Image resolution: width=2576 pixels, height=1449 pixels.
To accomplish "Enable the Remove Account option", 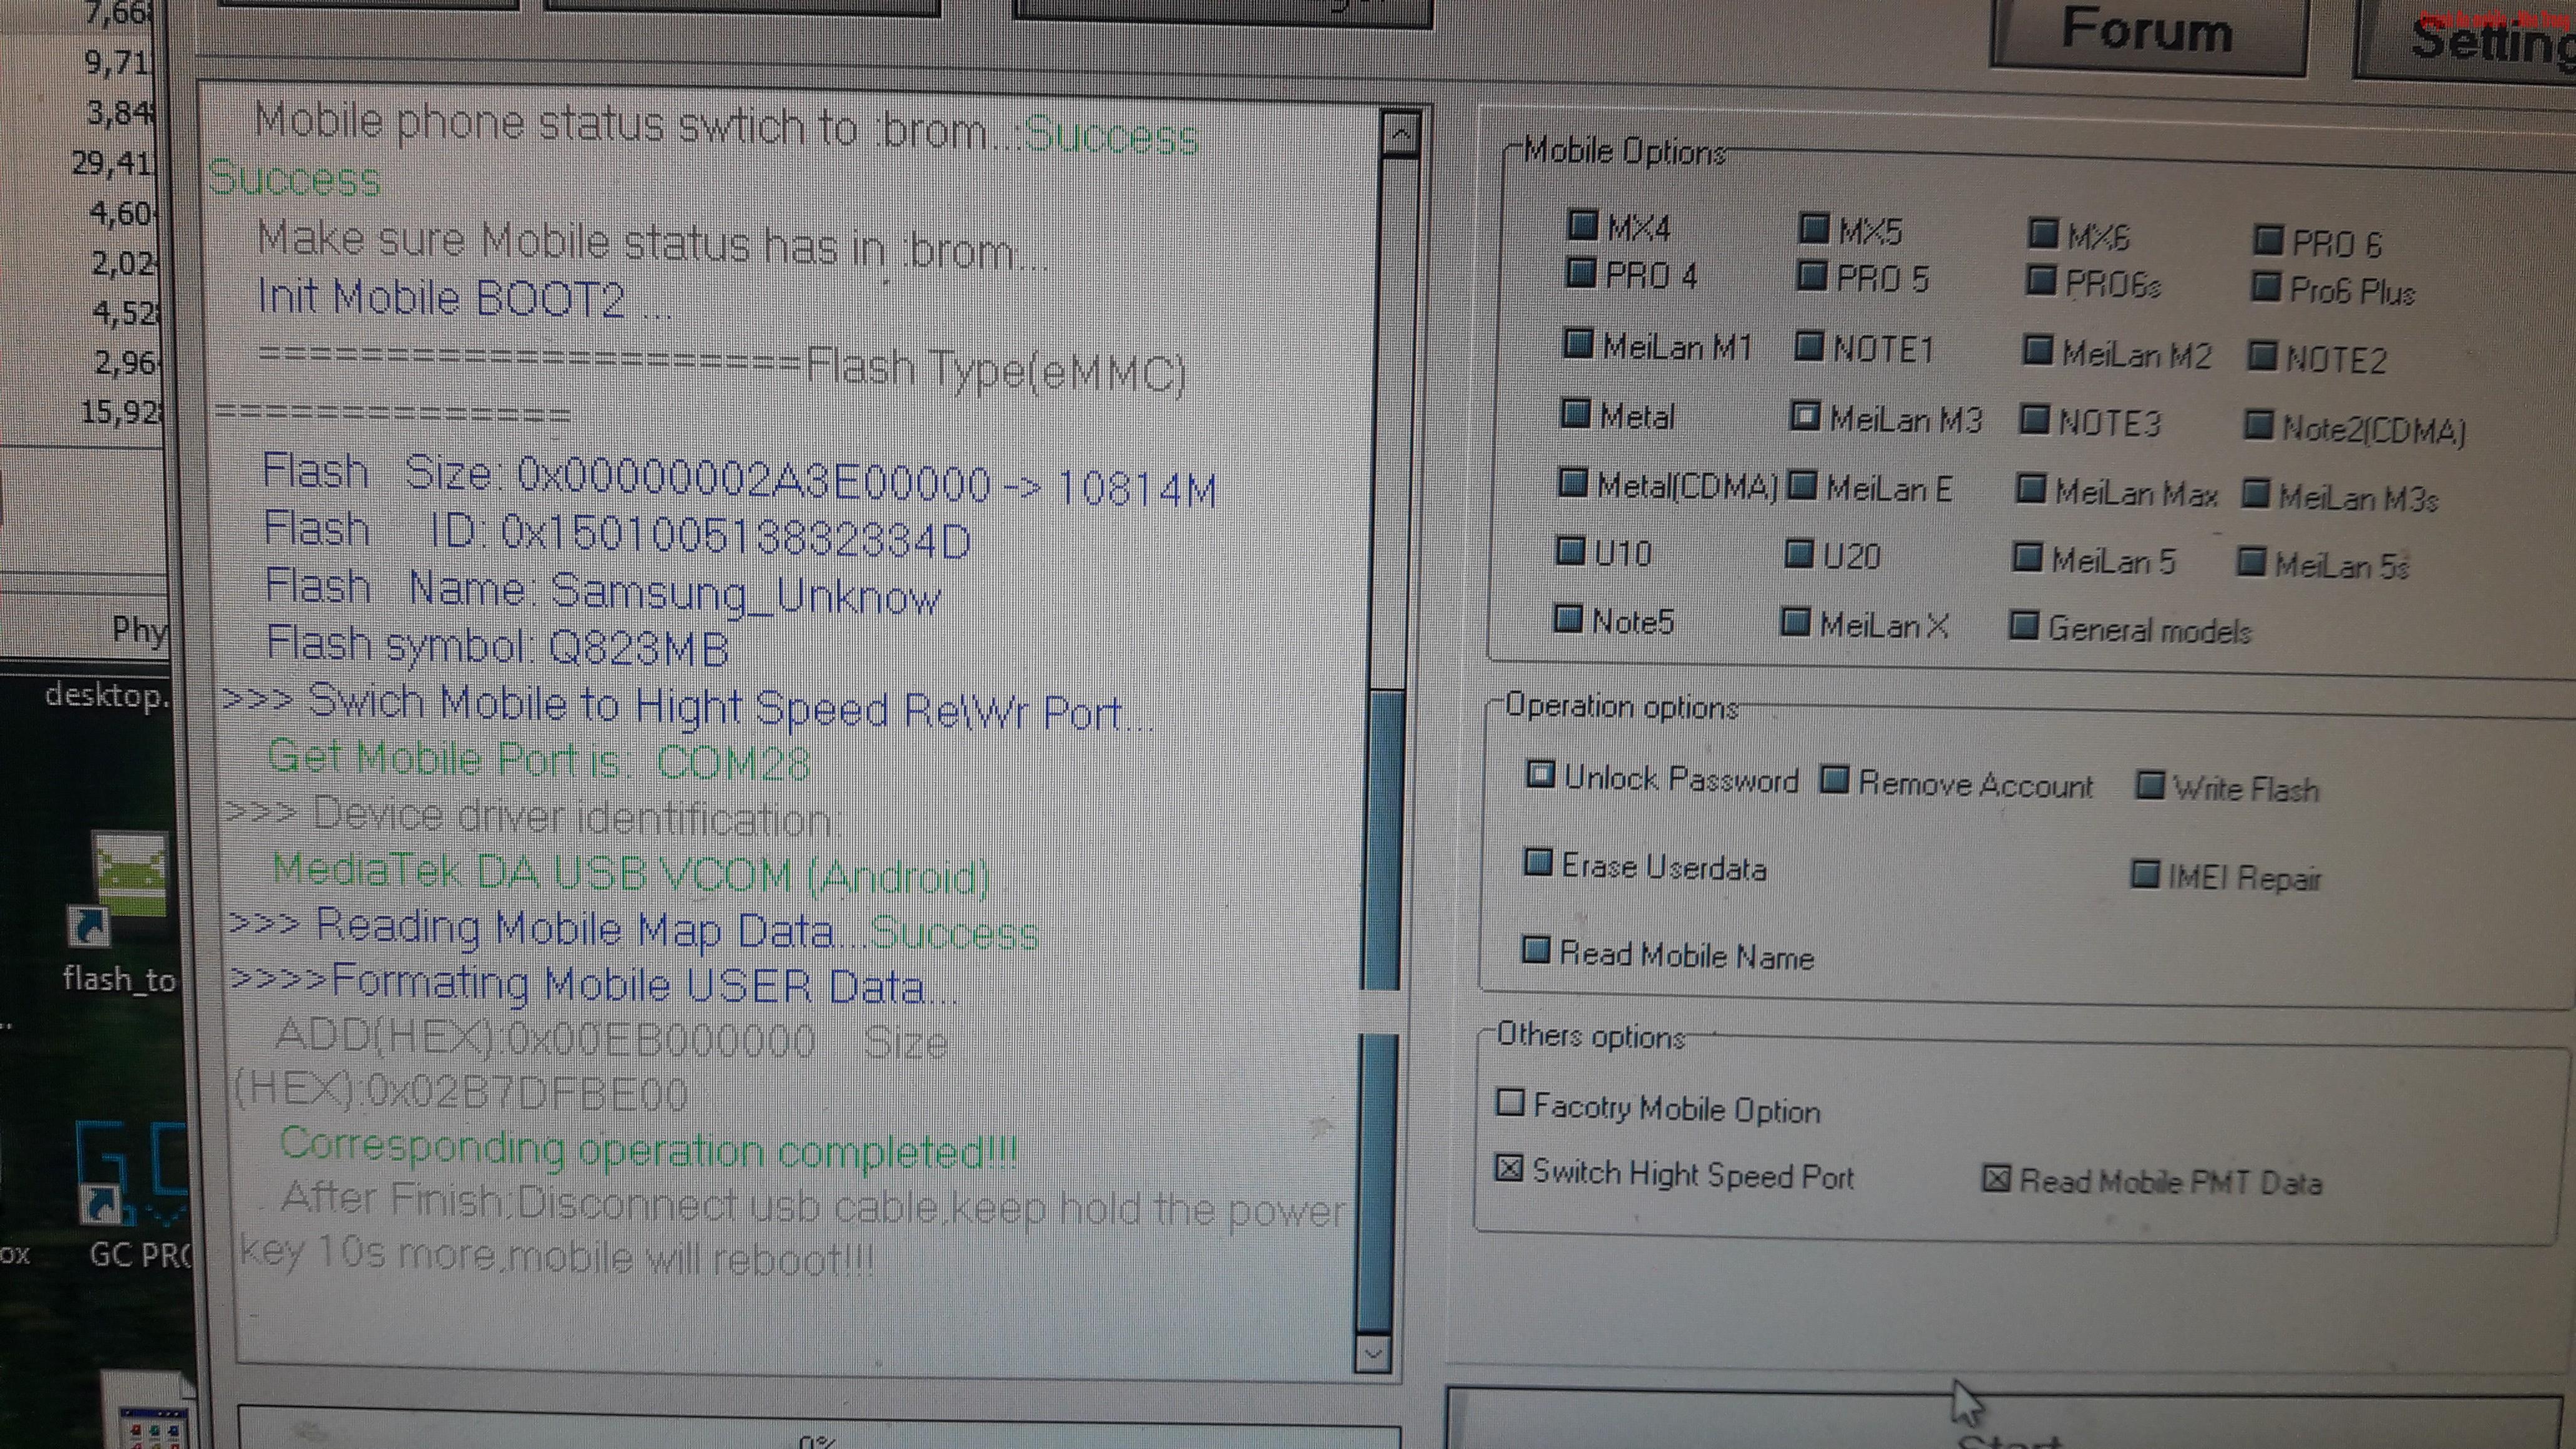I will [1834, 780].
